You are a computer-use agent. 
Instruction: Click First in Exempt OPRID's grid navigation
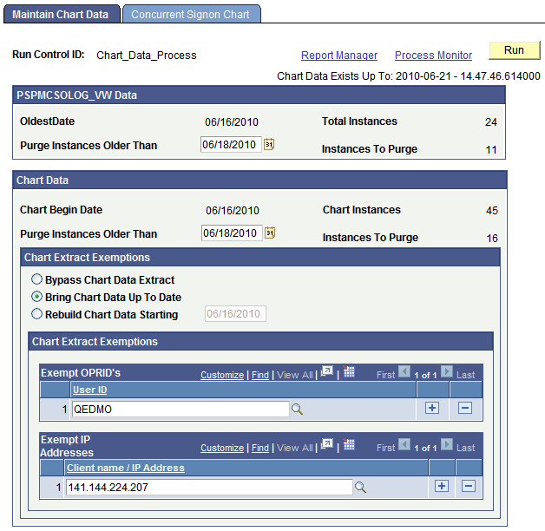pos(386,375)
